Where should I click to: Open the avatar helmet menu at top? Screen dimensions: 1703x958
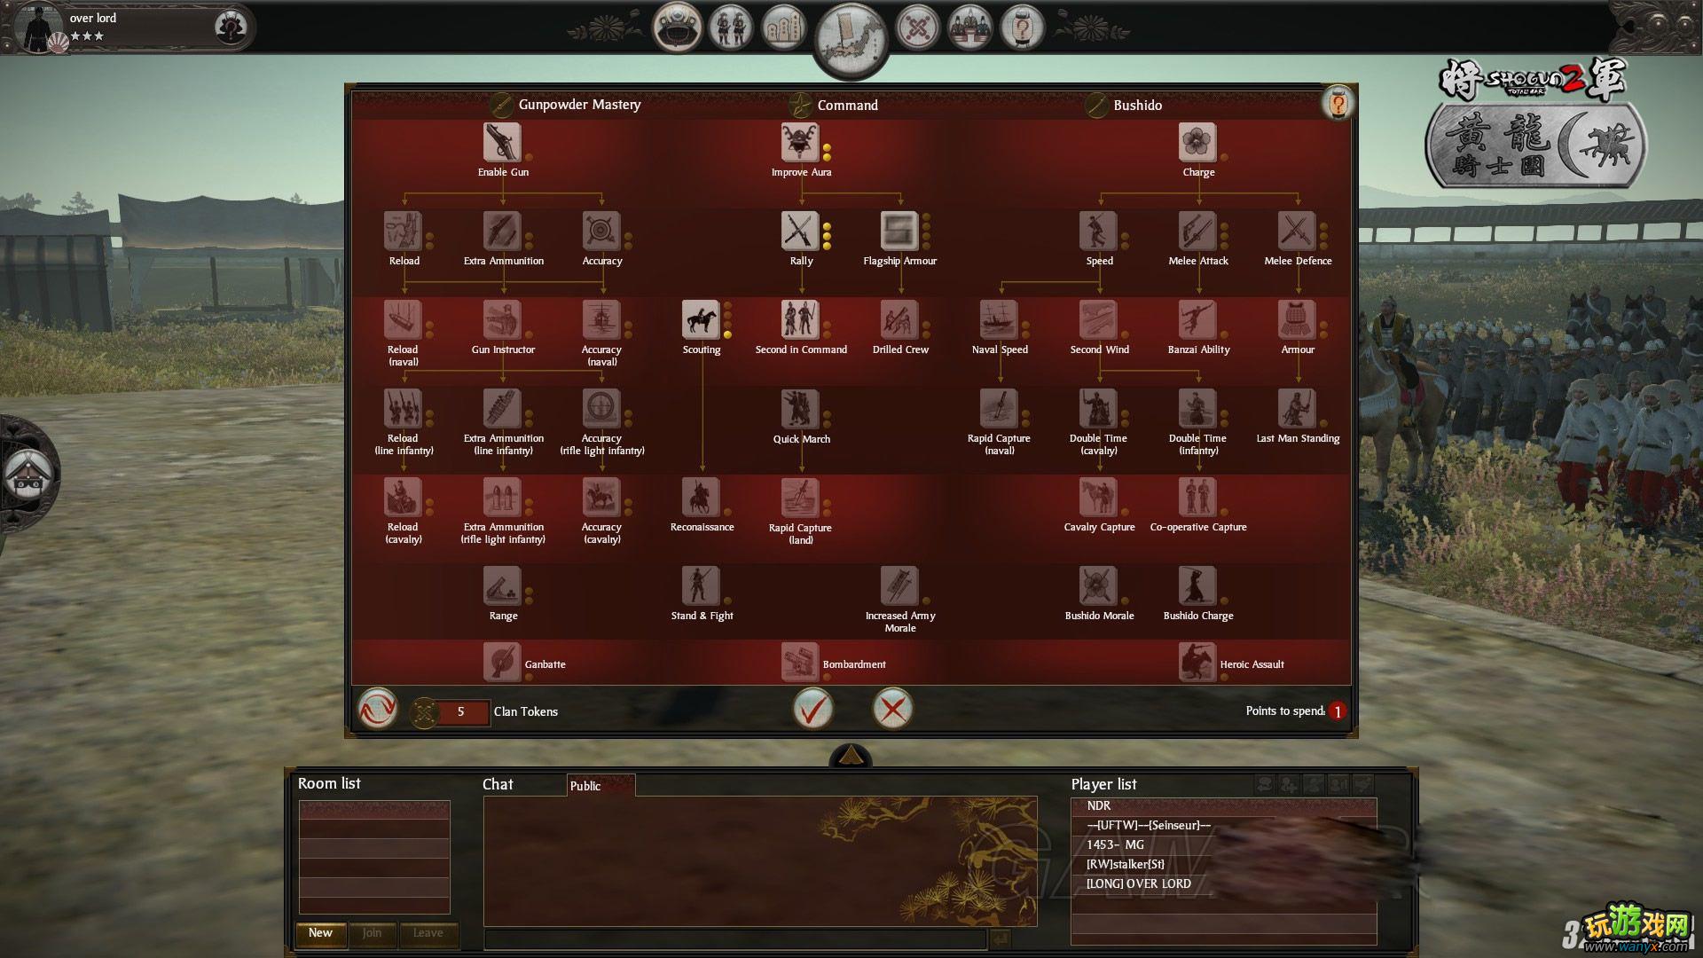pos(678,27)
